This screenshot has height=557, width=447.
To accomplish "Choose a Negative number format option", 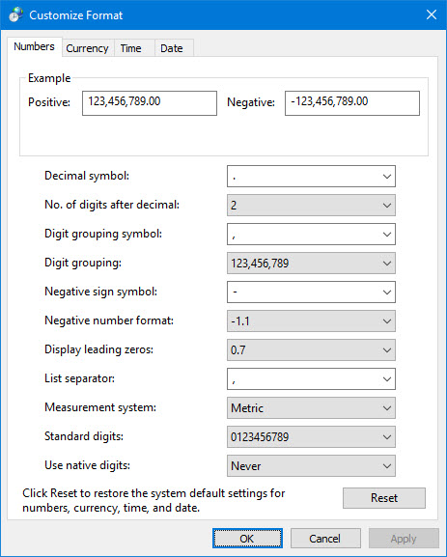I will 311,320.
